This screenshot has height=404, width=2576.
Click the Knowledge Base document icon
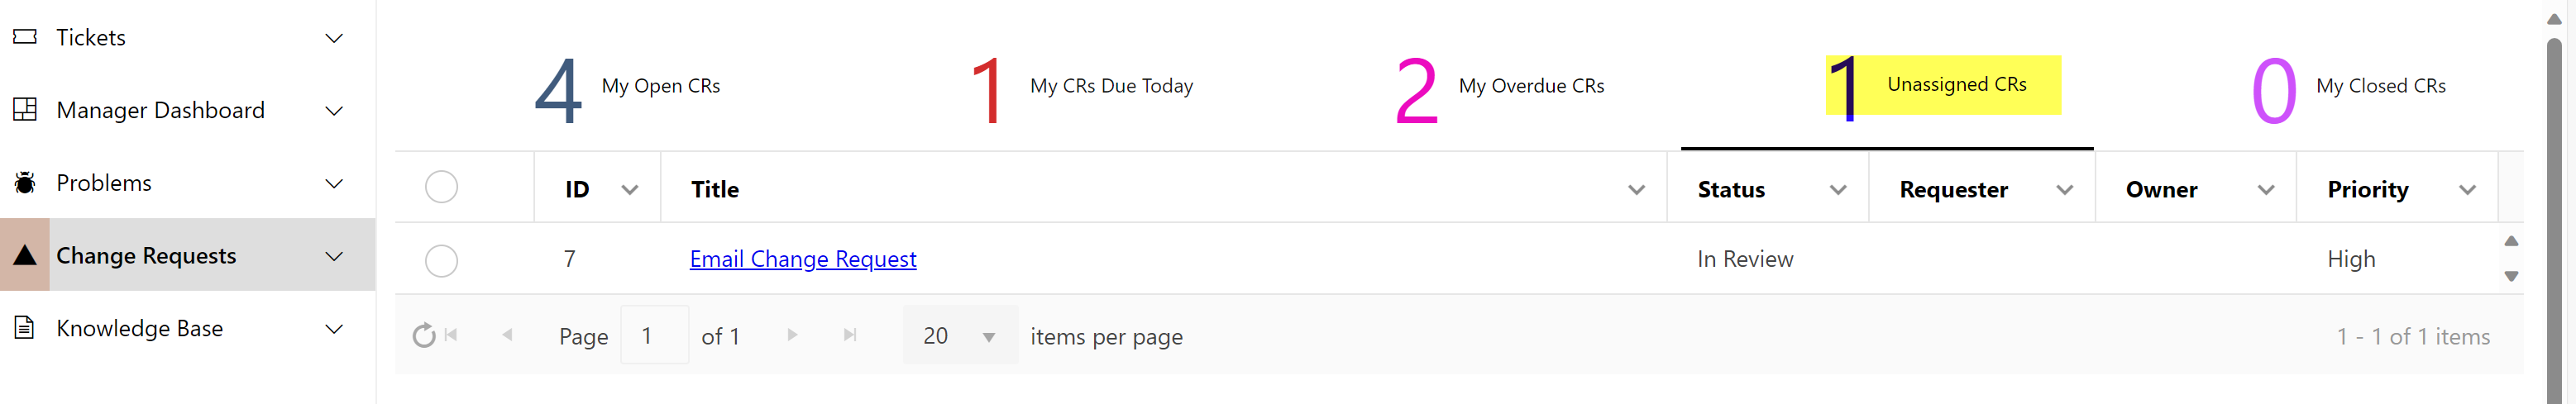click(x=25, y=328)
